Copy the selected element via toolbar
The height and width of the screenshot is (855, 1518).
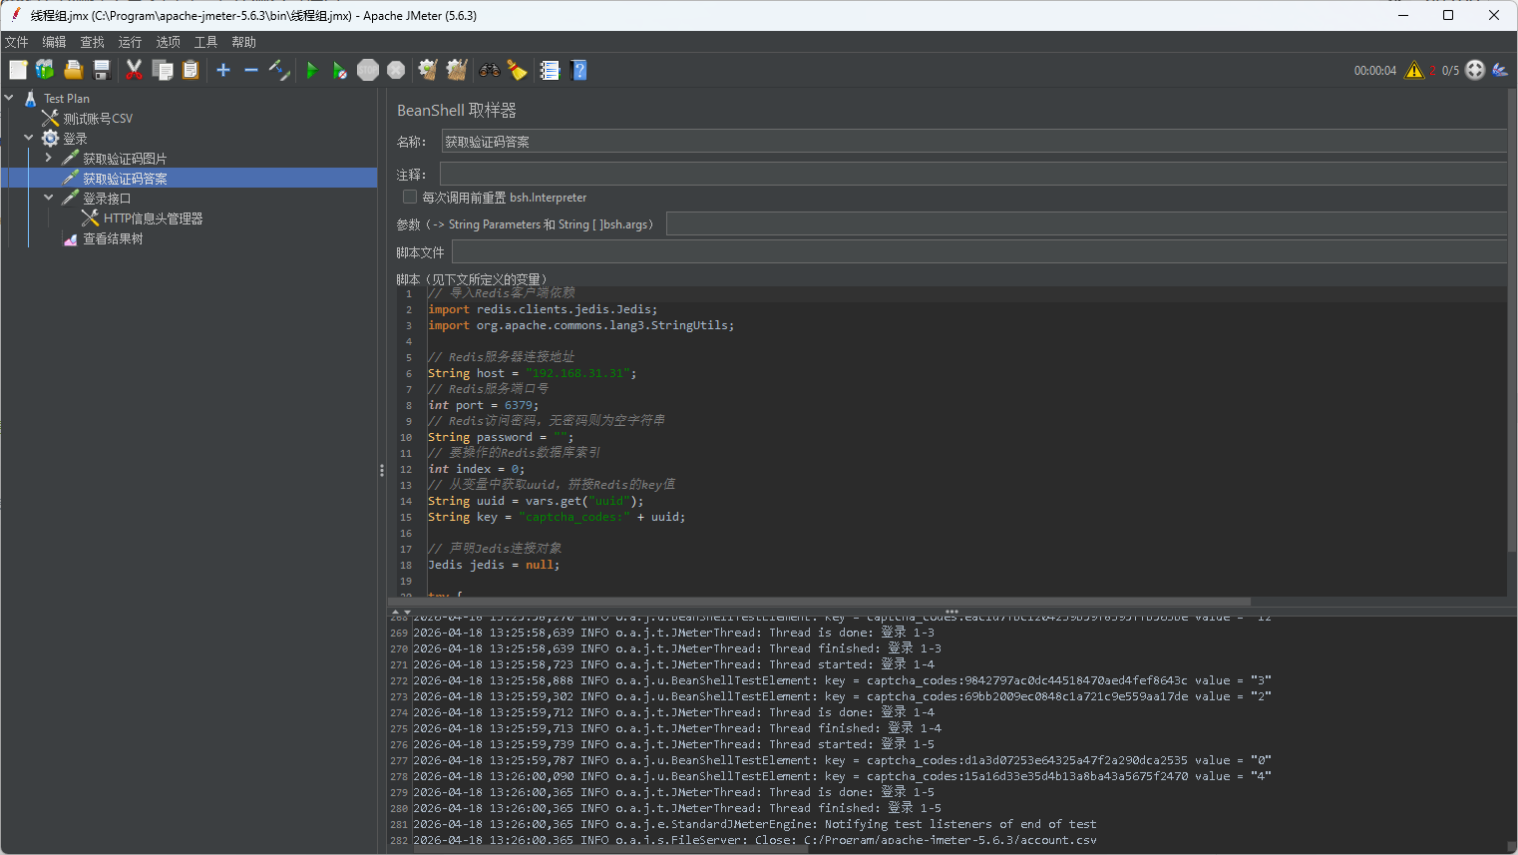click(163, 70)
